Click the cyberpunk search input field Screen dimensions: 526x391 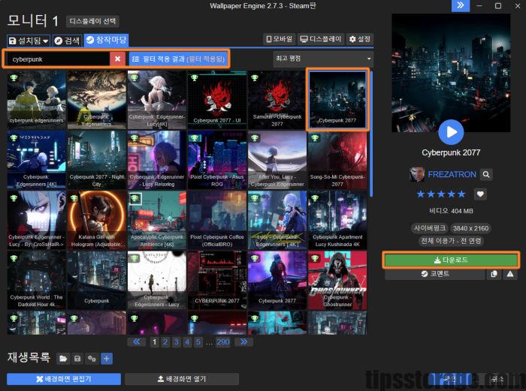pos(59,59)
